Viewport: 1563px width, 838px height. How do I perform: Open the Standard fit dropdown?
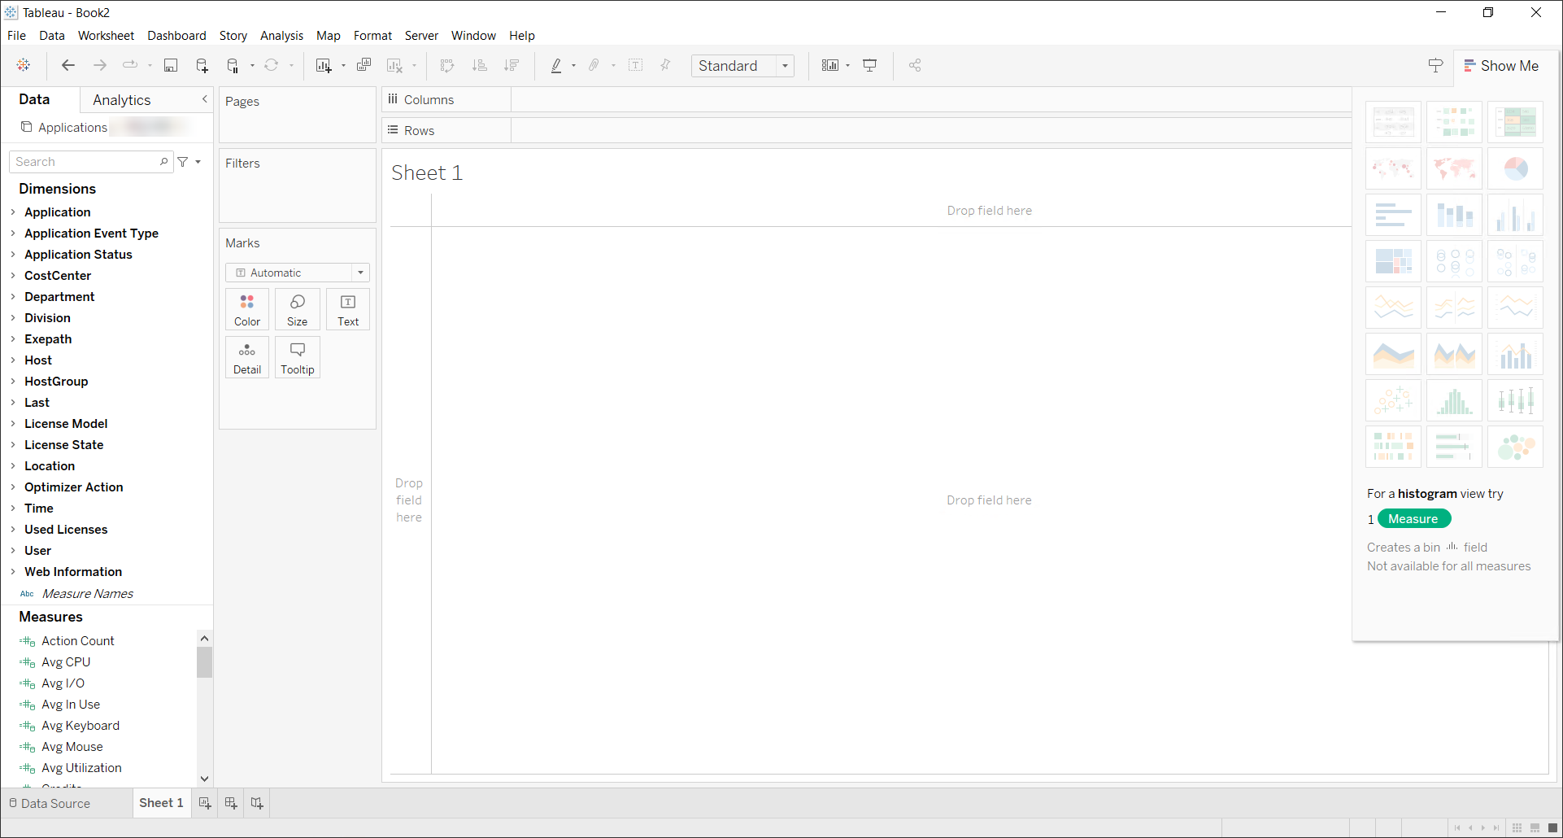pos(784,65)
